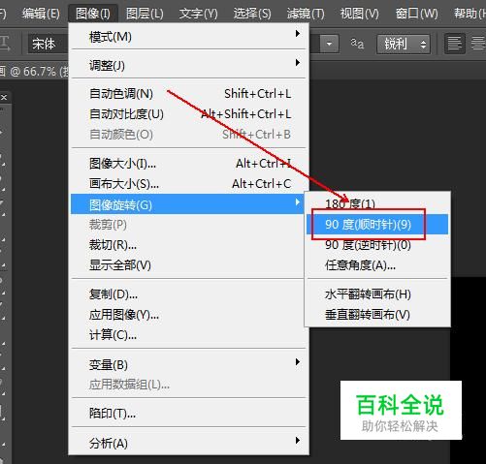Expand the 分析(A) submenu
The image size is (486, 464).
[x=188, y=443]
